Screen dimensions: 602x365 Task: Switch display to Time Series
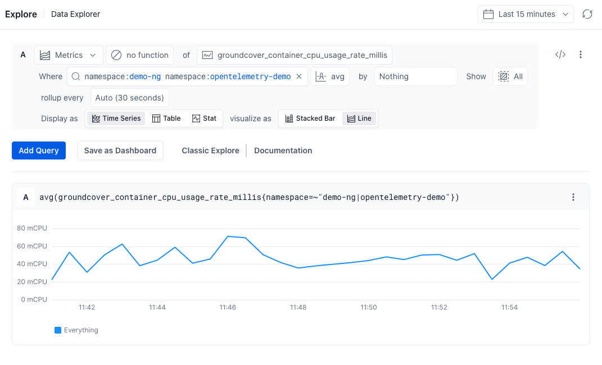click(116, 118)
